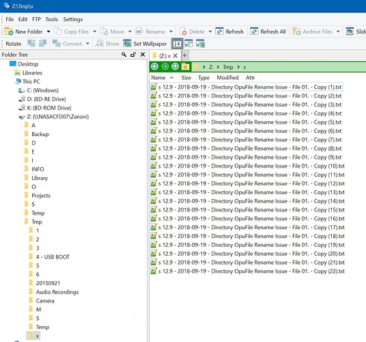Open the Edit menu
This screenshot has width=366, height=342.
[23, 19]
